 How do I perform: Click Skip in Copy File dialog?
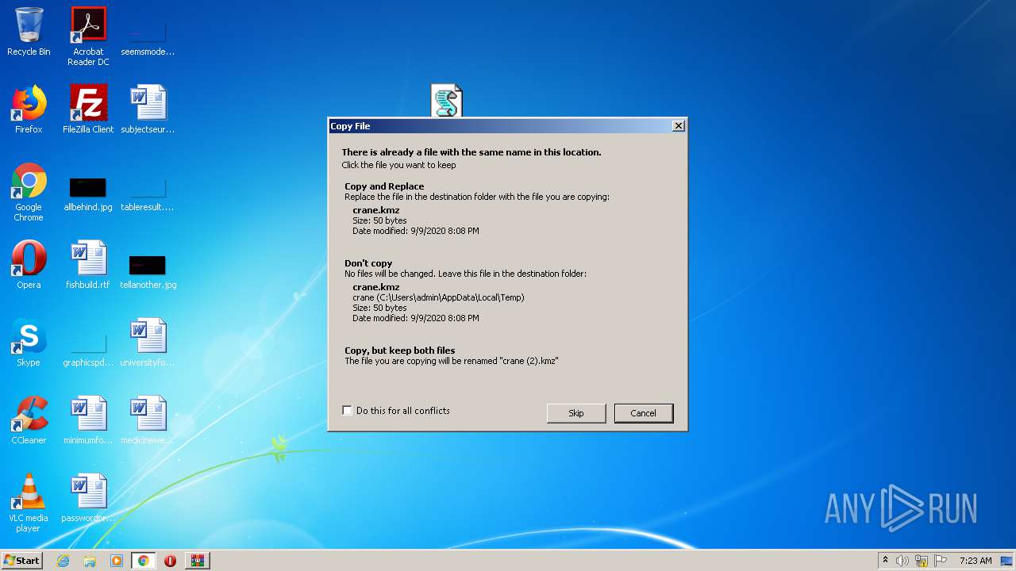click(x=576, y=413)
